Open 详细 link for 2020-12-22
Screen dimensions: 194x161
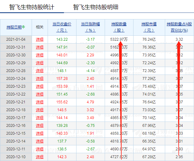click(x=39, y=94)
